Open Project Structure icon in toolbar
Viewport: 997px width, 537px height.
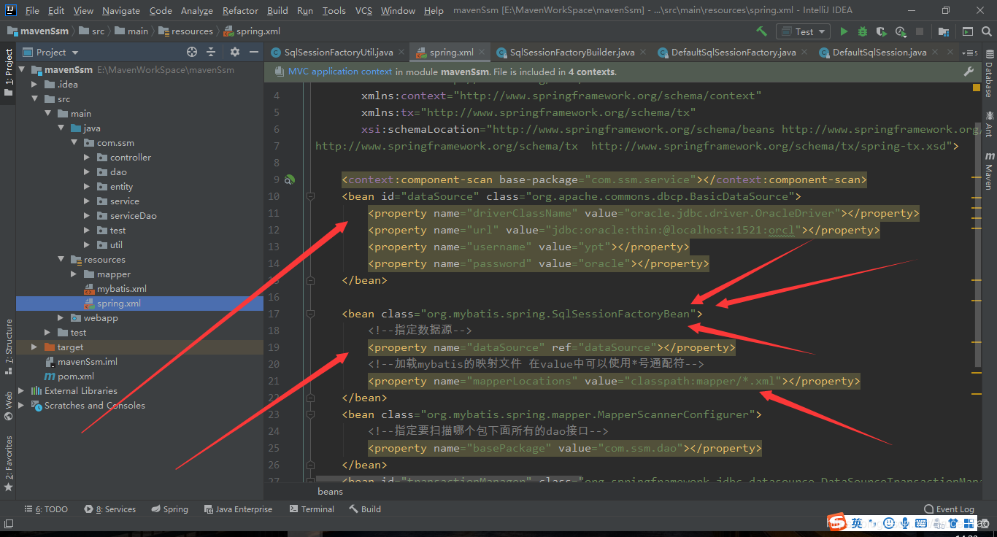(x=944, y=31)
